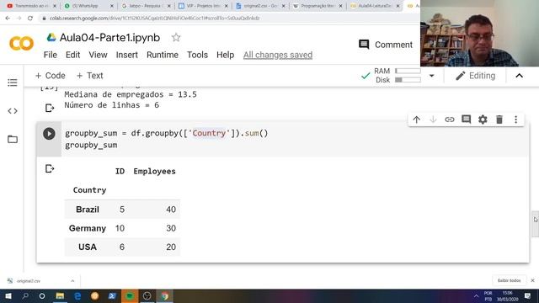Add a new Code cell
This screenshot has width=539, height=303.
pyautogui.click(x=51, y=76)
